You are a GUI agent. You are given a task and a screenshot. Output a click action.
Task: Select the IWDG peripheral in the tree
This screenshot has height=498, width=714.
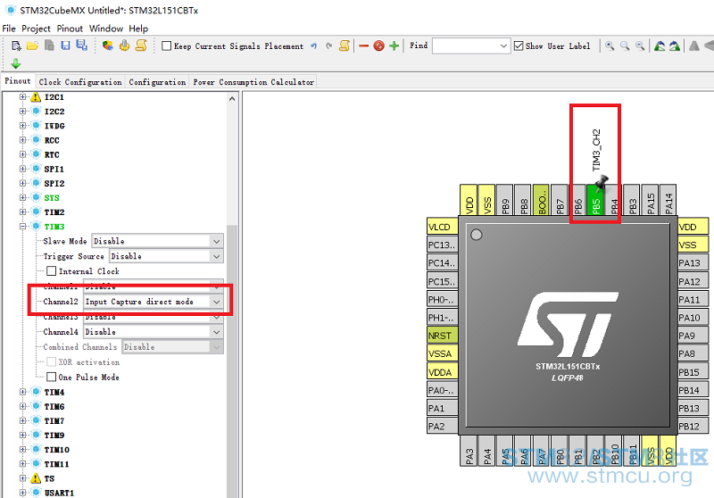(54, 126)
